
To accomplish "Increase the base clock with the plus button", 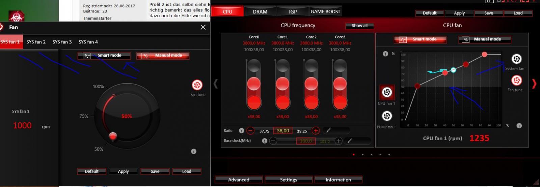I will click(339, 141).
